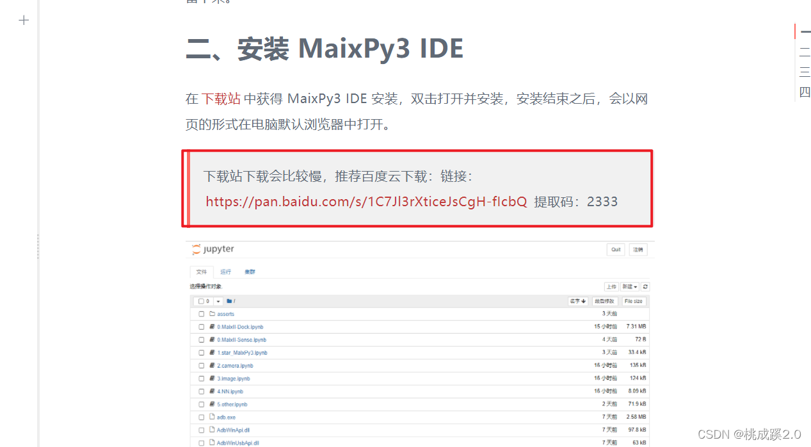Jump to outline section 二

pyautogui.click(x=805, y=52)
